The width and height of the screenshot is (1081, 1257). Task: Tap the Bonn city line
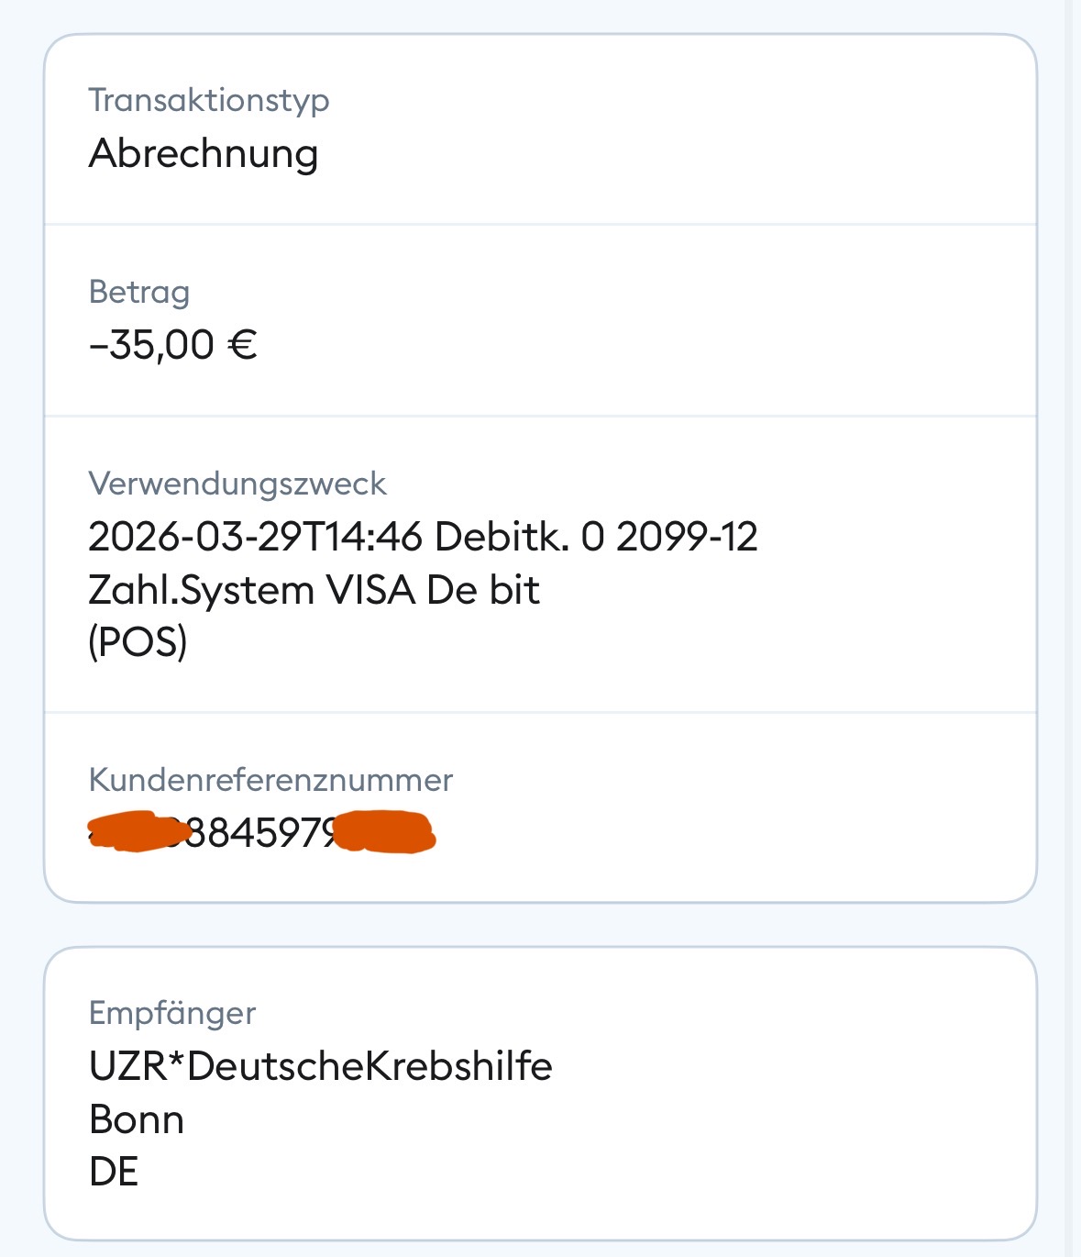coord(137,1119)
